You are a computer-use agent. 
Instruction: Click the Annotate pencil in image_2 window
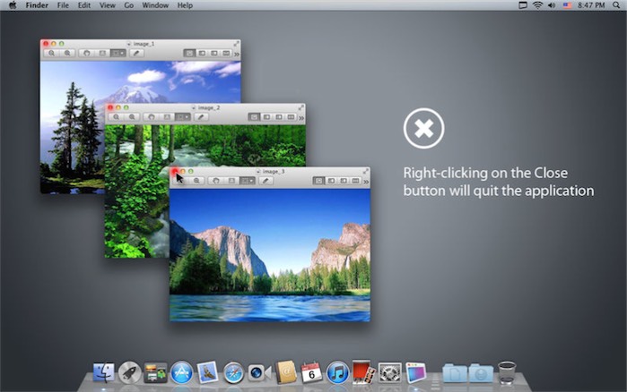201,117
